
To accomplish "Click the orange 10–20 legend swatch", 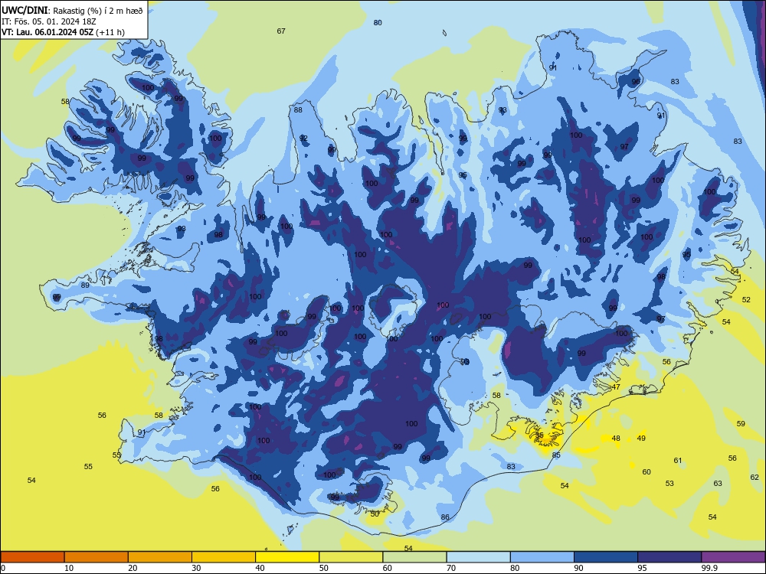I will 97,557.
